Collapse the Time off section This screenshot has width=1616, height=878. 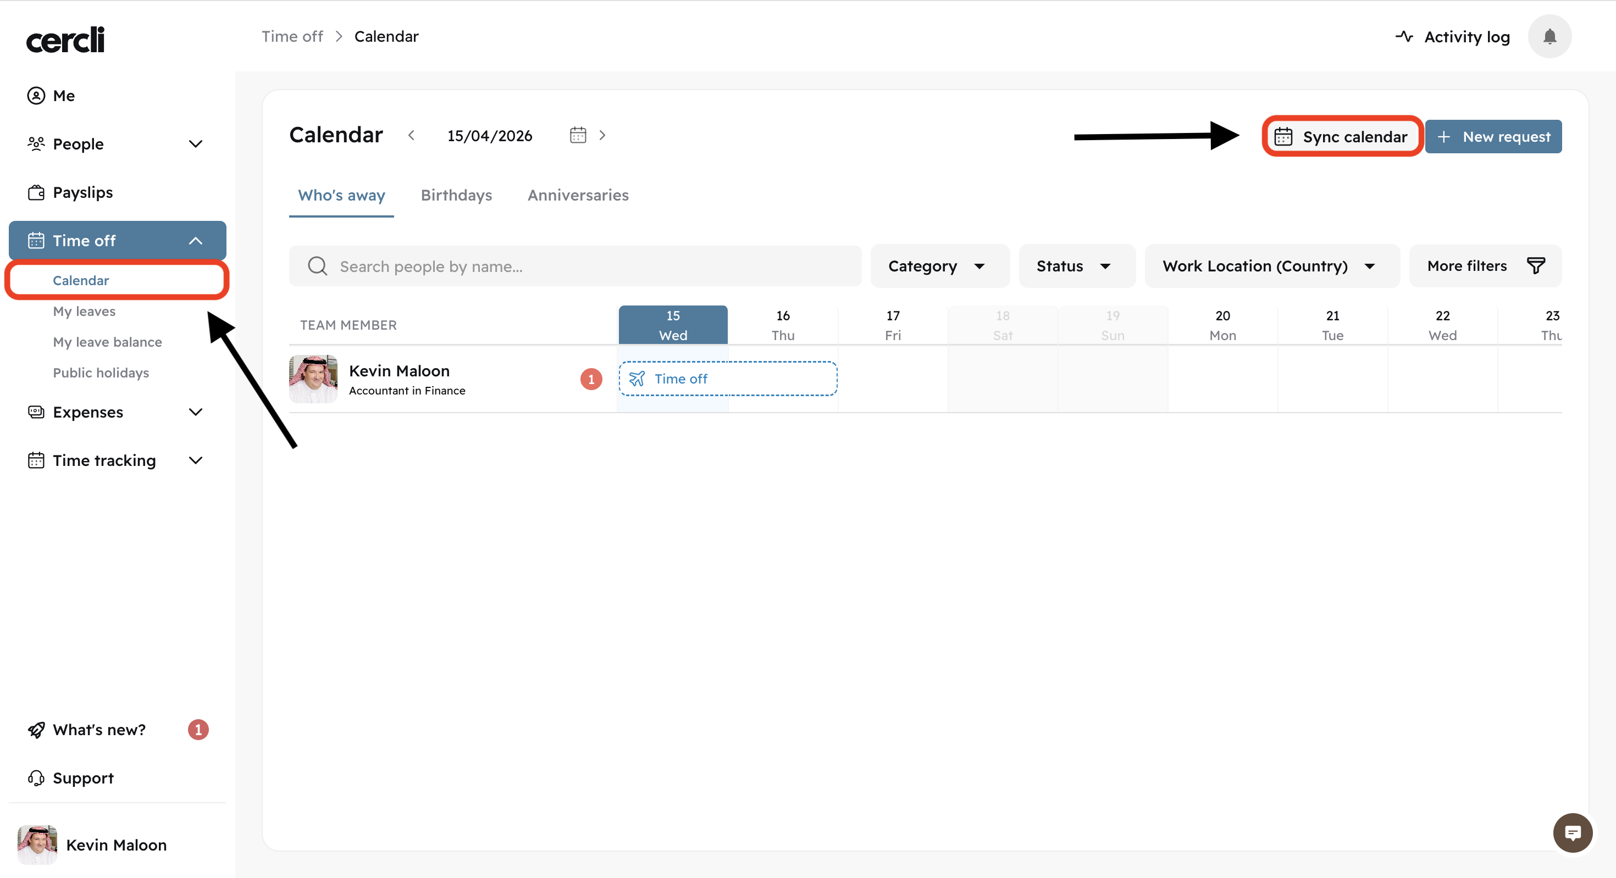(196, 241)
